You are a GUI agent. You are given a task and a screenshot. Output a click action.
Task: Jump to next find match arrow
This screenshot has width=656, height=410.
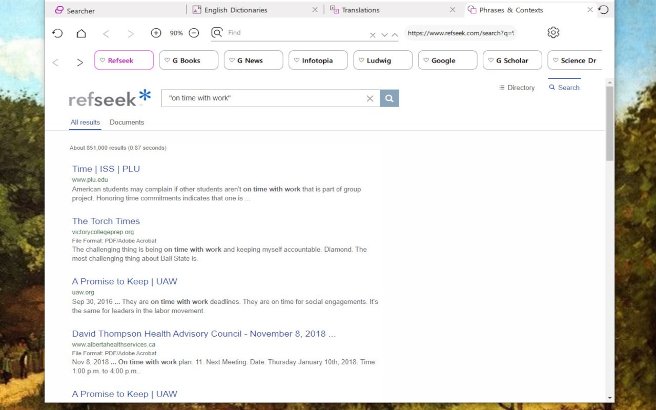[384, 35]
